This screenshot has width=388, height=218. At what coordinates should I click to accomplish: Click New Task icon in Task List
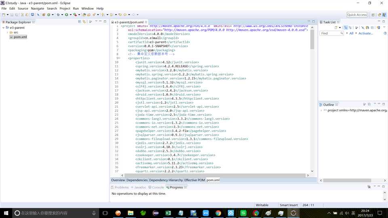click(x=336, y=27)
